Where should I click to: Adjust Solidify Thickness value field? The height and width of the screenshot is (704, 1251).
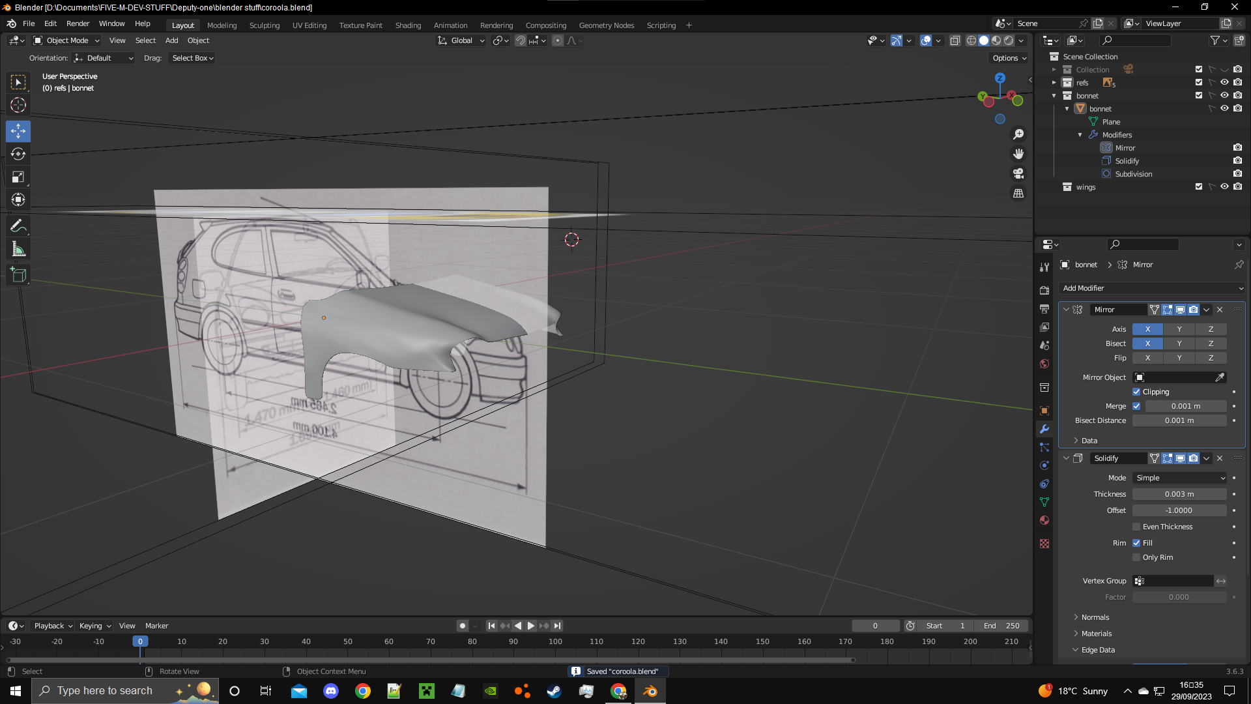tap(1179, 494)
